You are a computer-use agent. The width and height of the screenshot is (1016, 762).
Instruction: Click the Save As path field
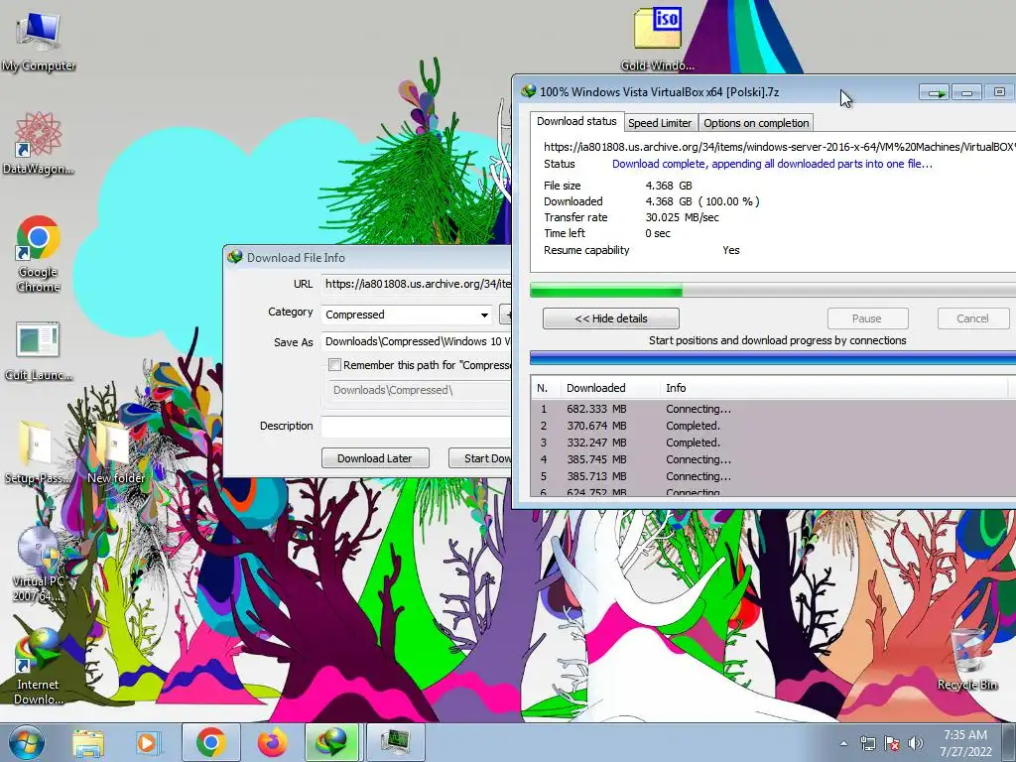[416, 341]
